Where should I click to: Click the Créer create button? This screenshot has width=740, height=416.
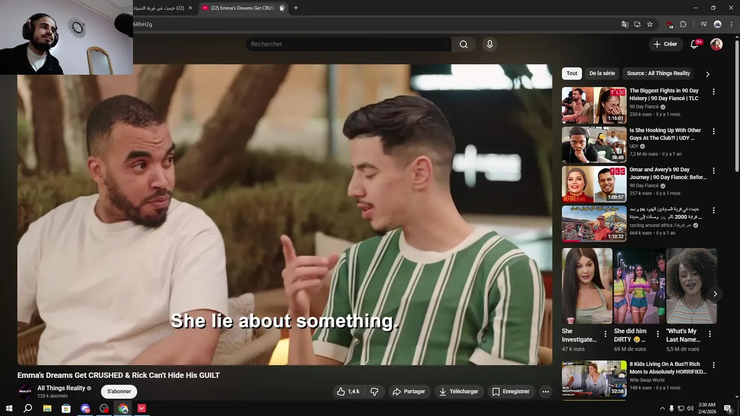665,44
